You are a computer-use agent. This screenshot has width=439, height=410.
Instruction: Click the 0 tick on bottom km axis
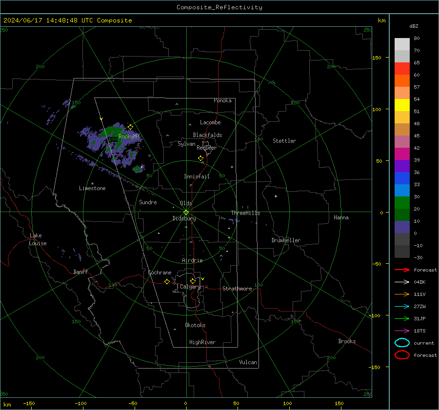click(x=186, y=403)
